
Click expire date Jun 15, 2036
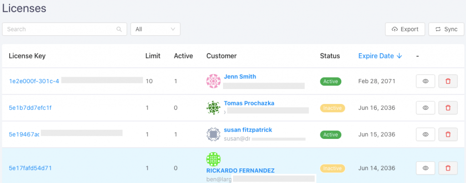click(x=377, y=134)
